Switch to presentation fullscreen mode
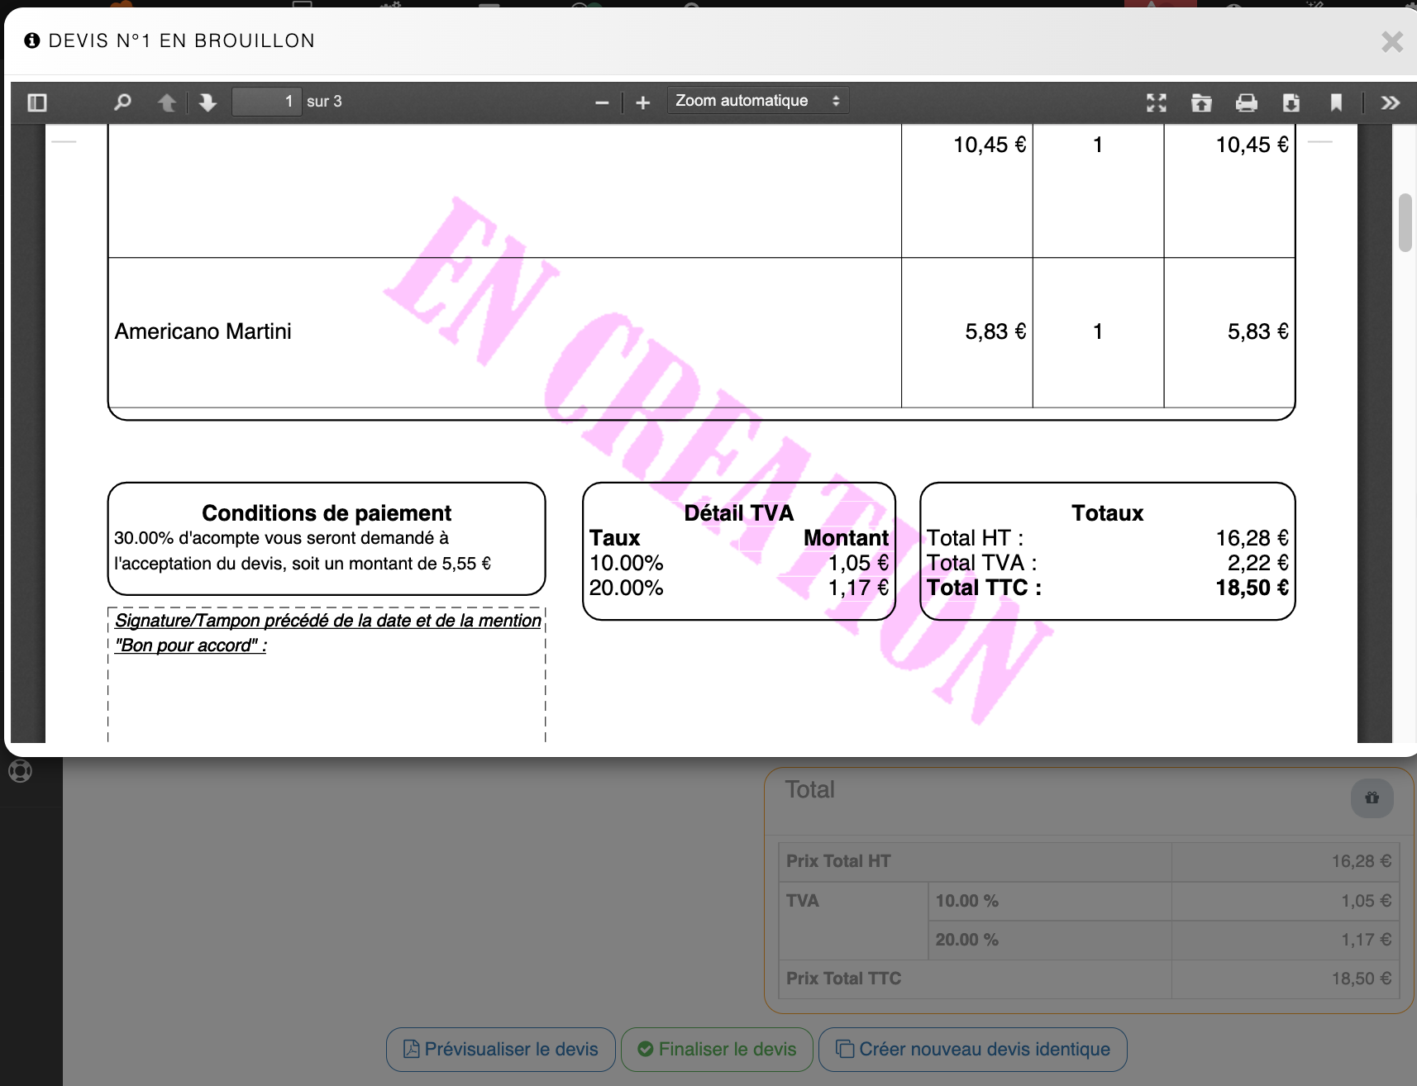 click(x=1157, y=102)
